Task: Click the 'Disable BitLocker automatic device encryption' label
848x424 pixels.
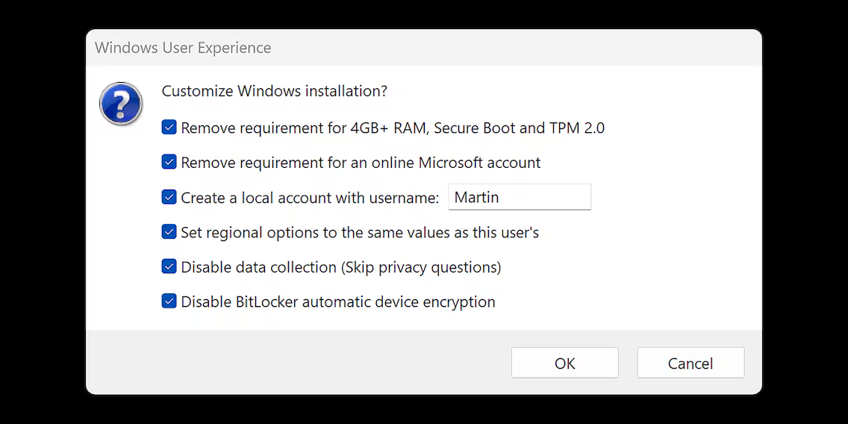Action: click(338, 302)
